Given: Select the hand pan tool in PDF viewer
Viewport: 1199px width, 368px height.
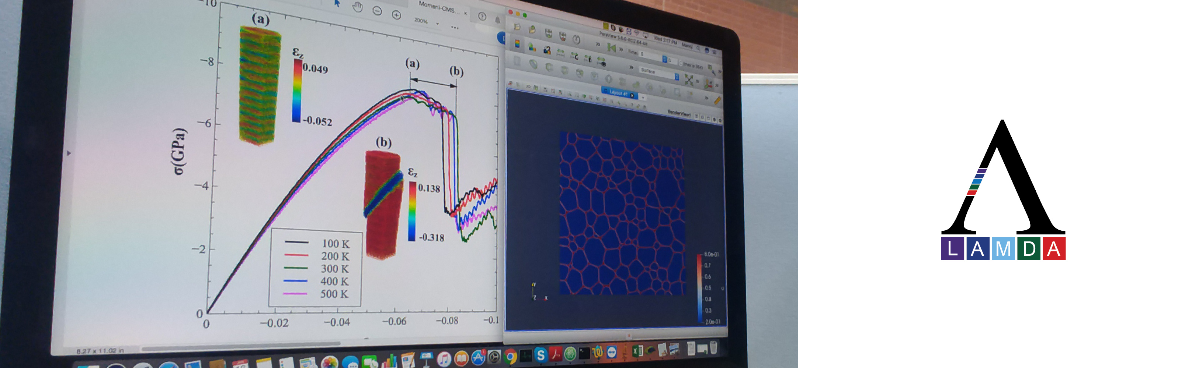Looking at the screenshot, I should tap(358, 7).
